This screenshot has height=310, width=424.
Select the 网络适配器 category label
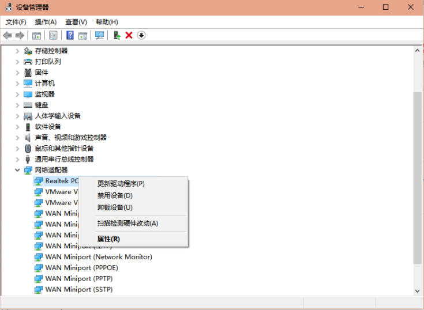tap(51, 170)
